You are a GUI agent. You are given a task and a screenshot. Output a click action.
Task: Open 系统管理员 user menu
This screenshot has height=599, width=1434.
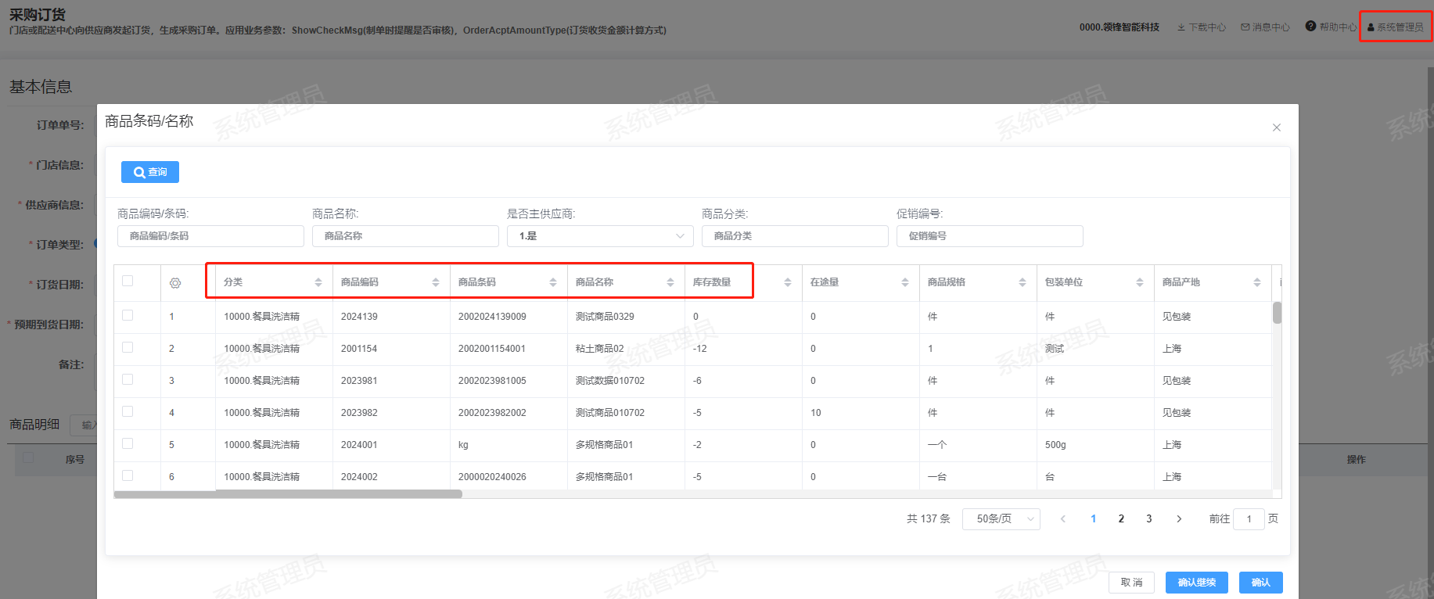[1395, 27]
